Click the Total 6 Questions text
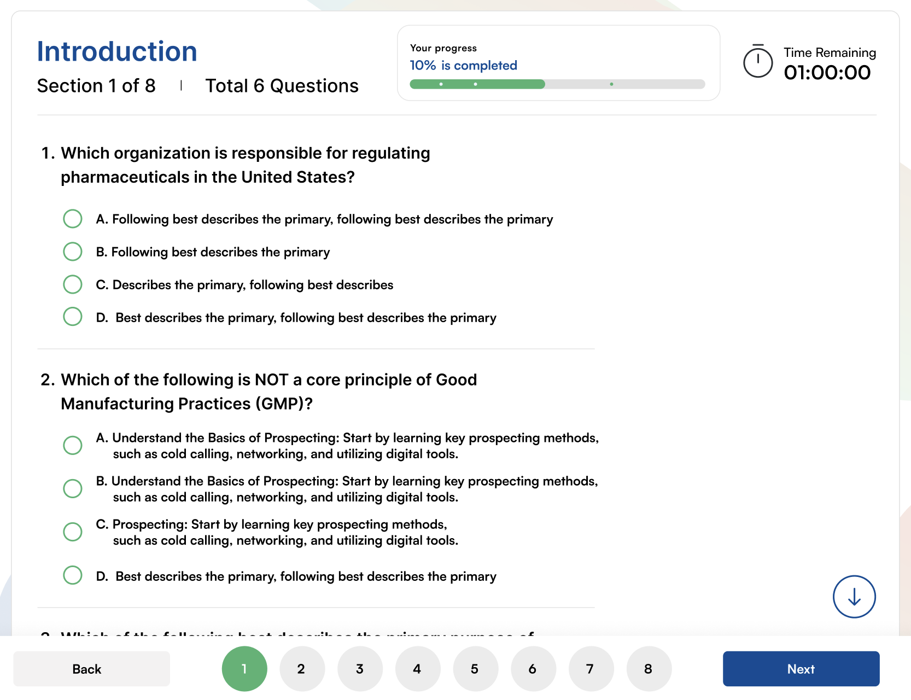Image resolution: width=911 pixels, height=700 pixels. pos(282,86)
